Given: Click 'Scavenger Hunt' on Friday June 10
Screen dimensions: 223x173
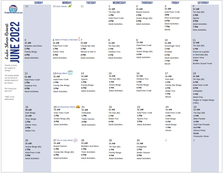Looking at the screenshot, I should pyautogui.click(x=172, y=46).
